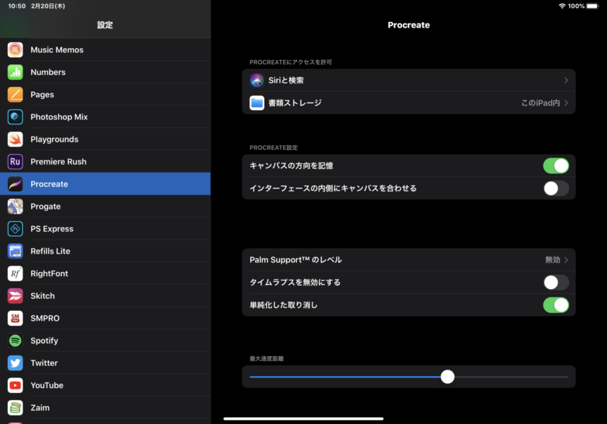Select Playgrounds in settings list
The height and width of the screenshot is (424, 607).
click(105, 139)
